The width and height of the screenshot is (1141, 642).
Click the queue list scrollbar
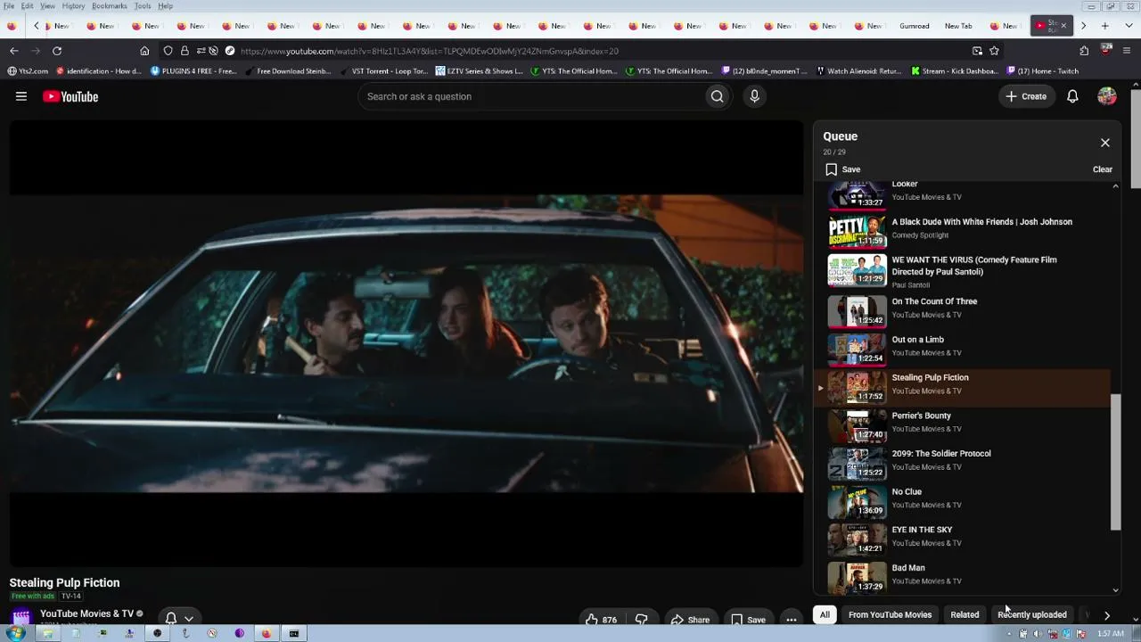(x=1115, y=462)
